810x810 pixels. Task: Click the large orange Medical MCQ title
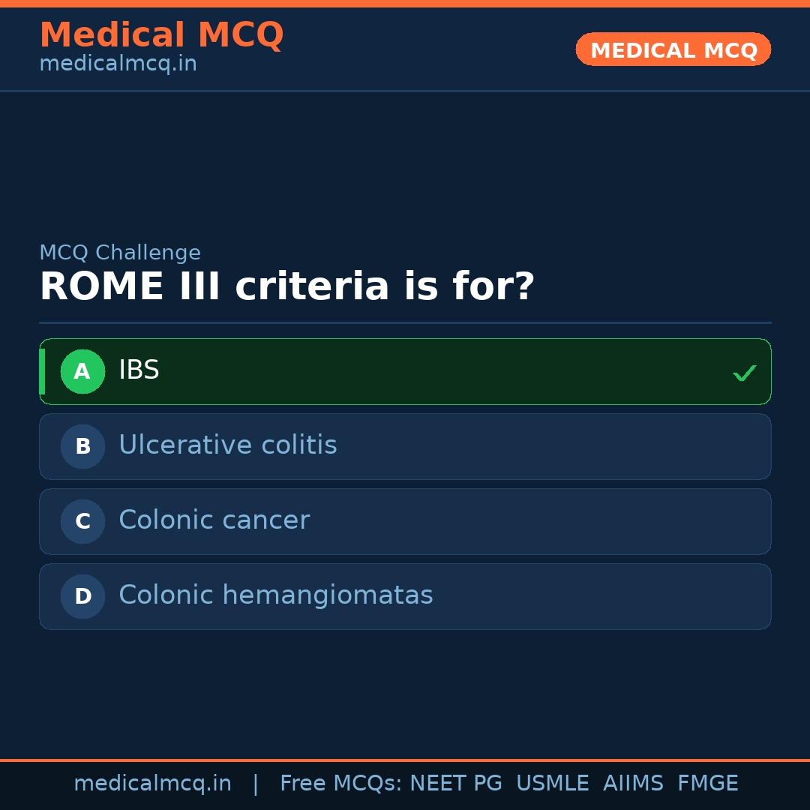click(x=161, y=35)
